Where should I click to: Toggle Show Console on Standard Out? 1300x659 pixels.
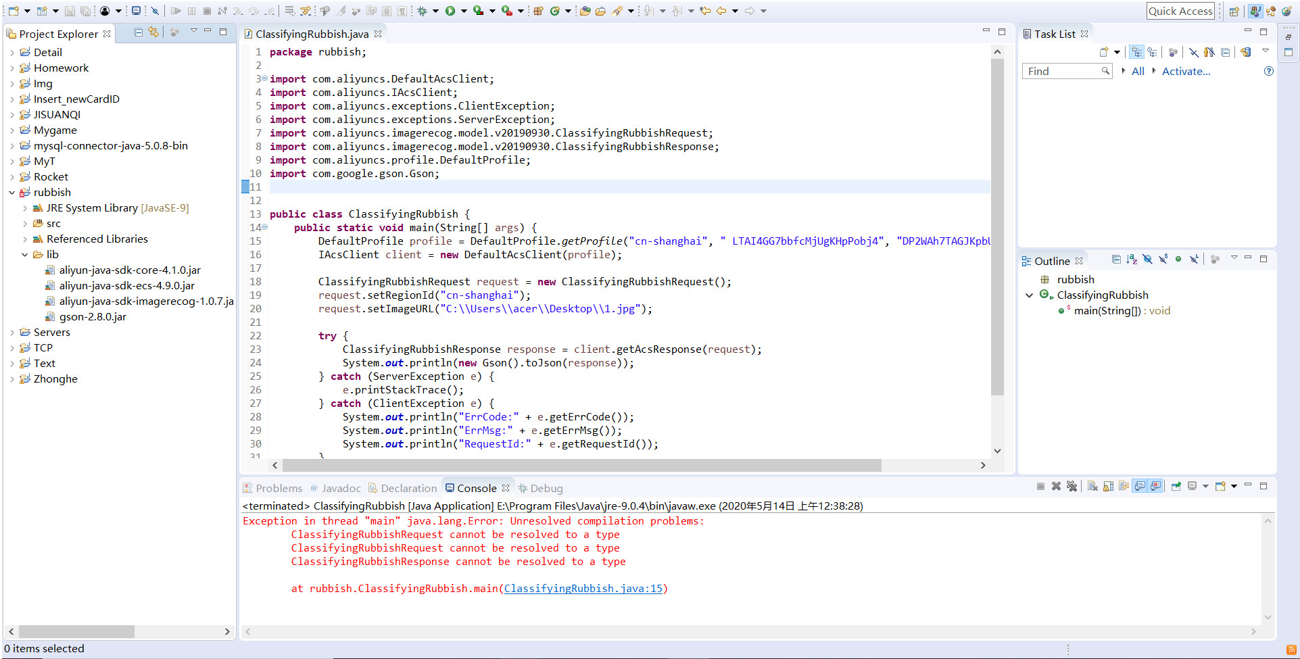(x=1140, y=486)
